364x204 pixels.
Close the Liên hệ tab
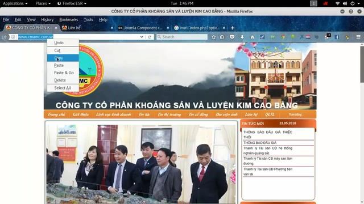(x=112, y=28)
